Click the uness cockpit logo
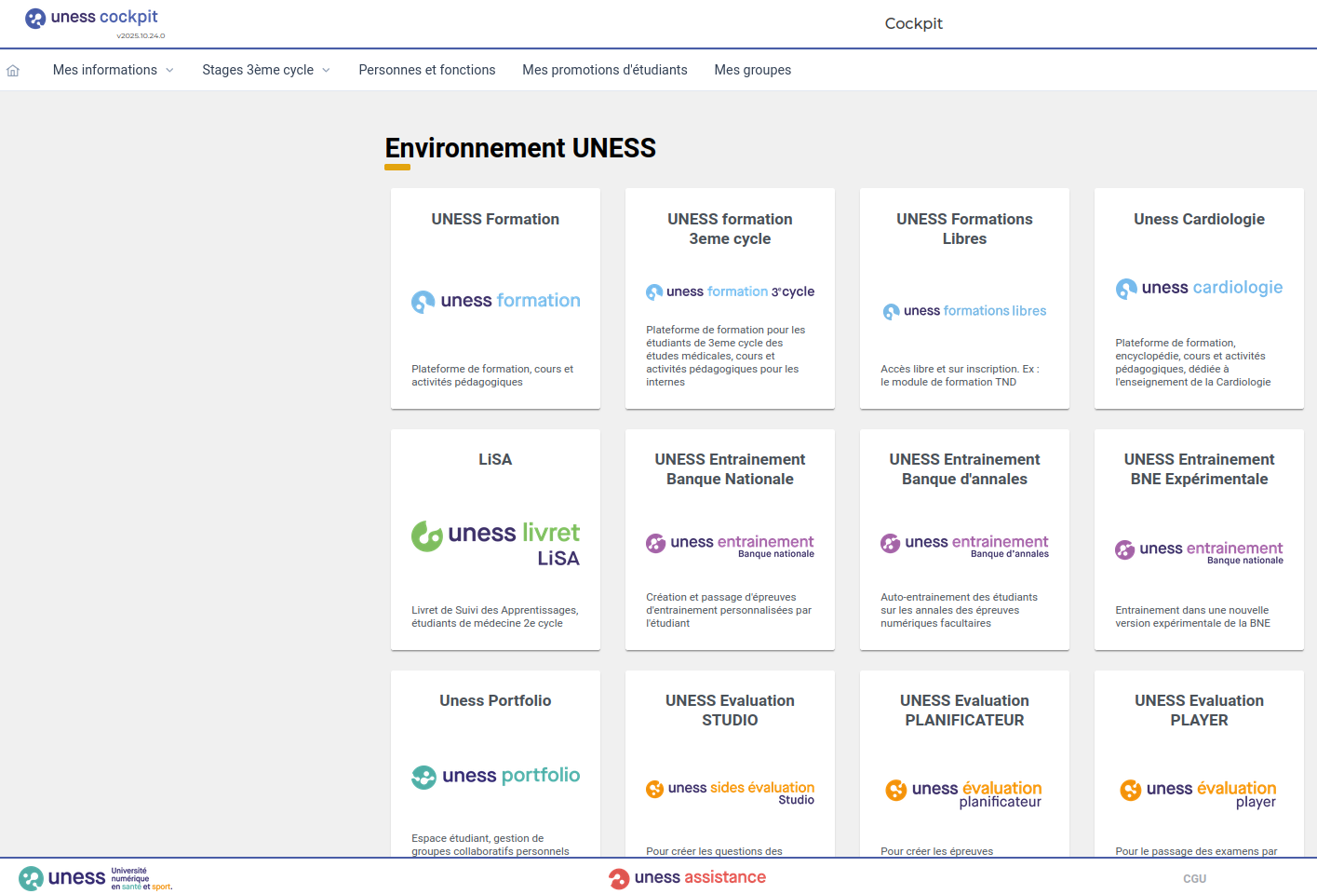This screenshot has width=1317, height=894. coord(93,19)
